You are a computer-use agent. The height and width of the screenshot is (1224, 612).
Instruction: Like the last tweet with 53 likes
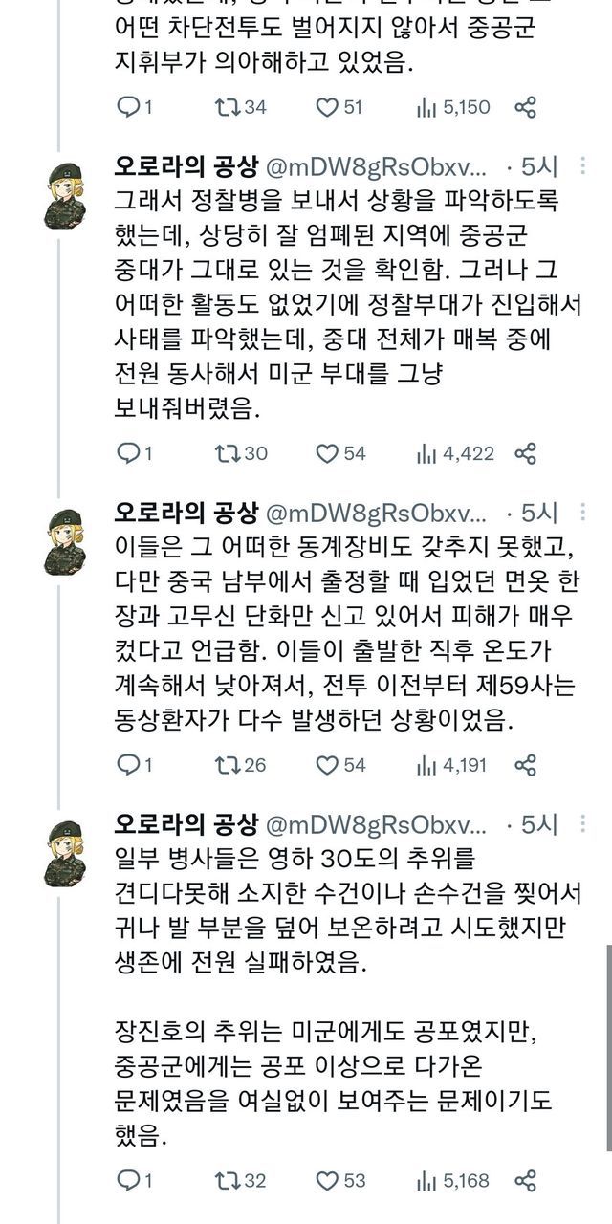(x=327, y=1181)
